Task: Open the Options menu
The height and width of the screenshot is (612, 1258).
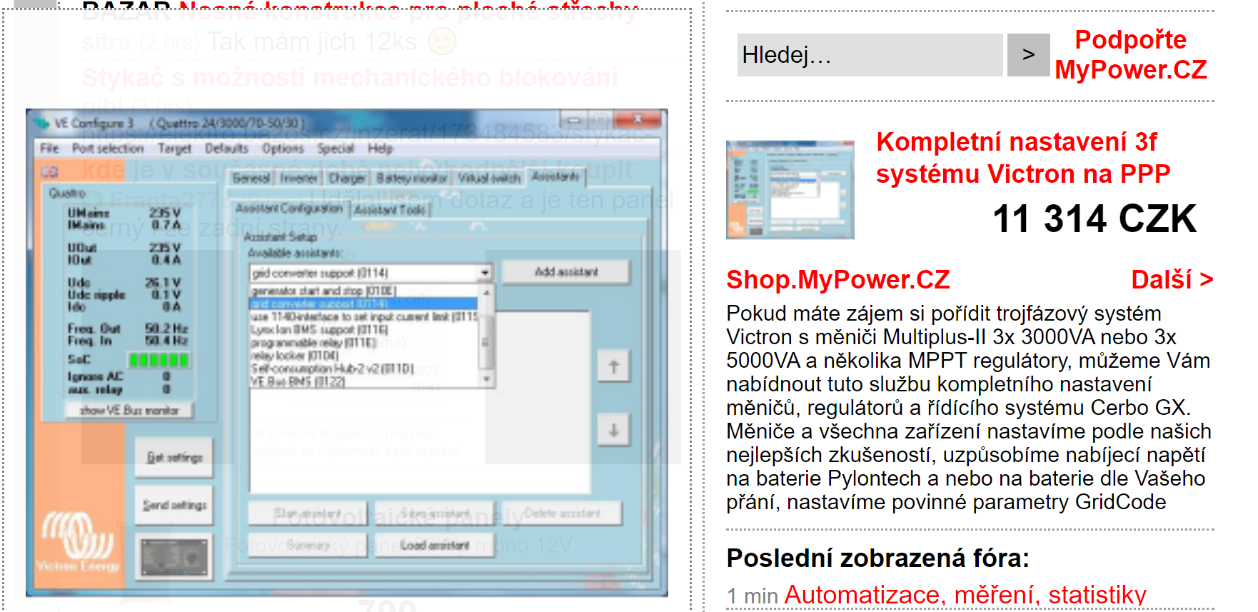Action: coord(283,149)
